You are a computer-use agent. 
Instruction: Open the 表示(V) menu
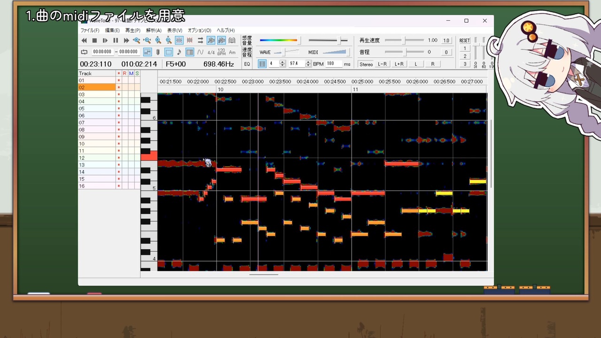coord(175,31)
